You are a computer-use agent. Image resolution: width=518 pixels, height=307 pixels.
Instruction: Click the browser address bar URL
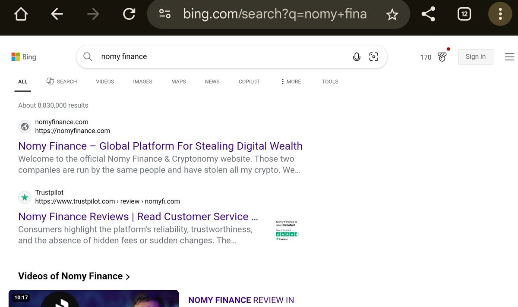tap(275, 14)
